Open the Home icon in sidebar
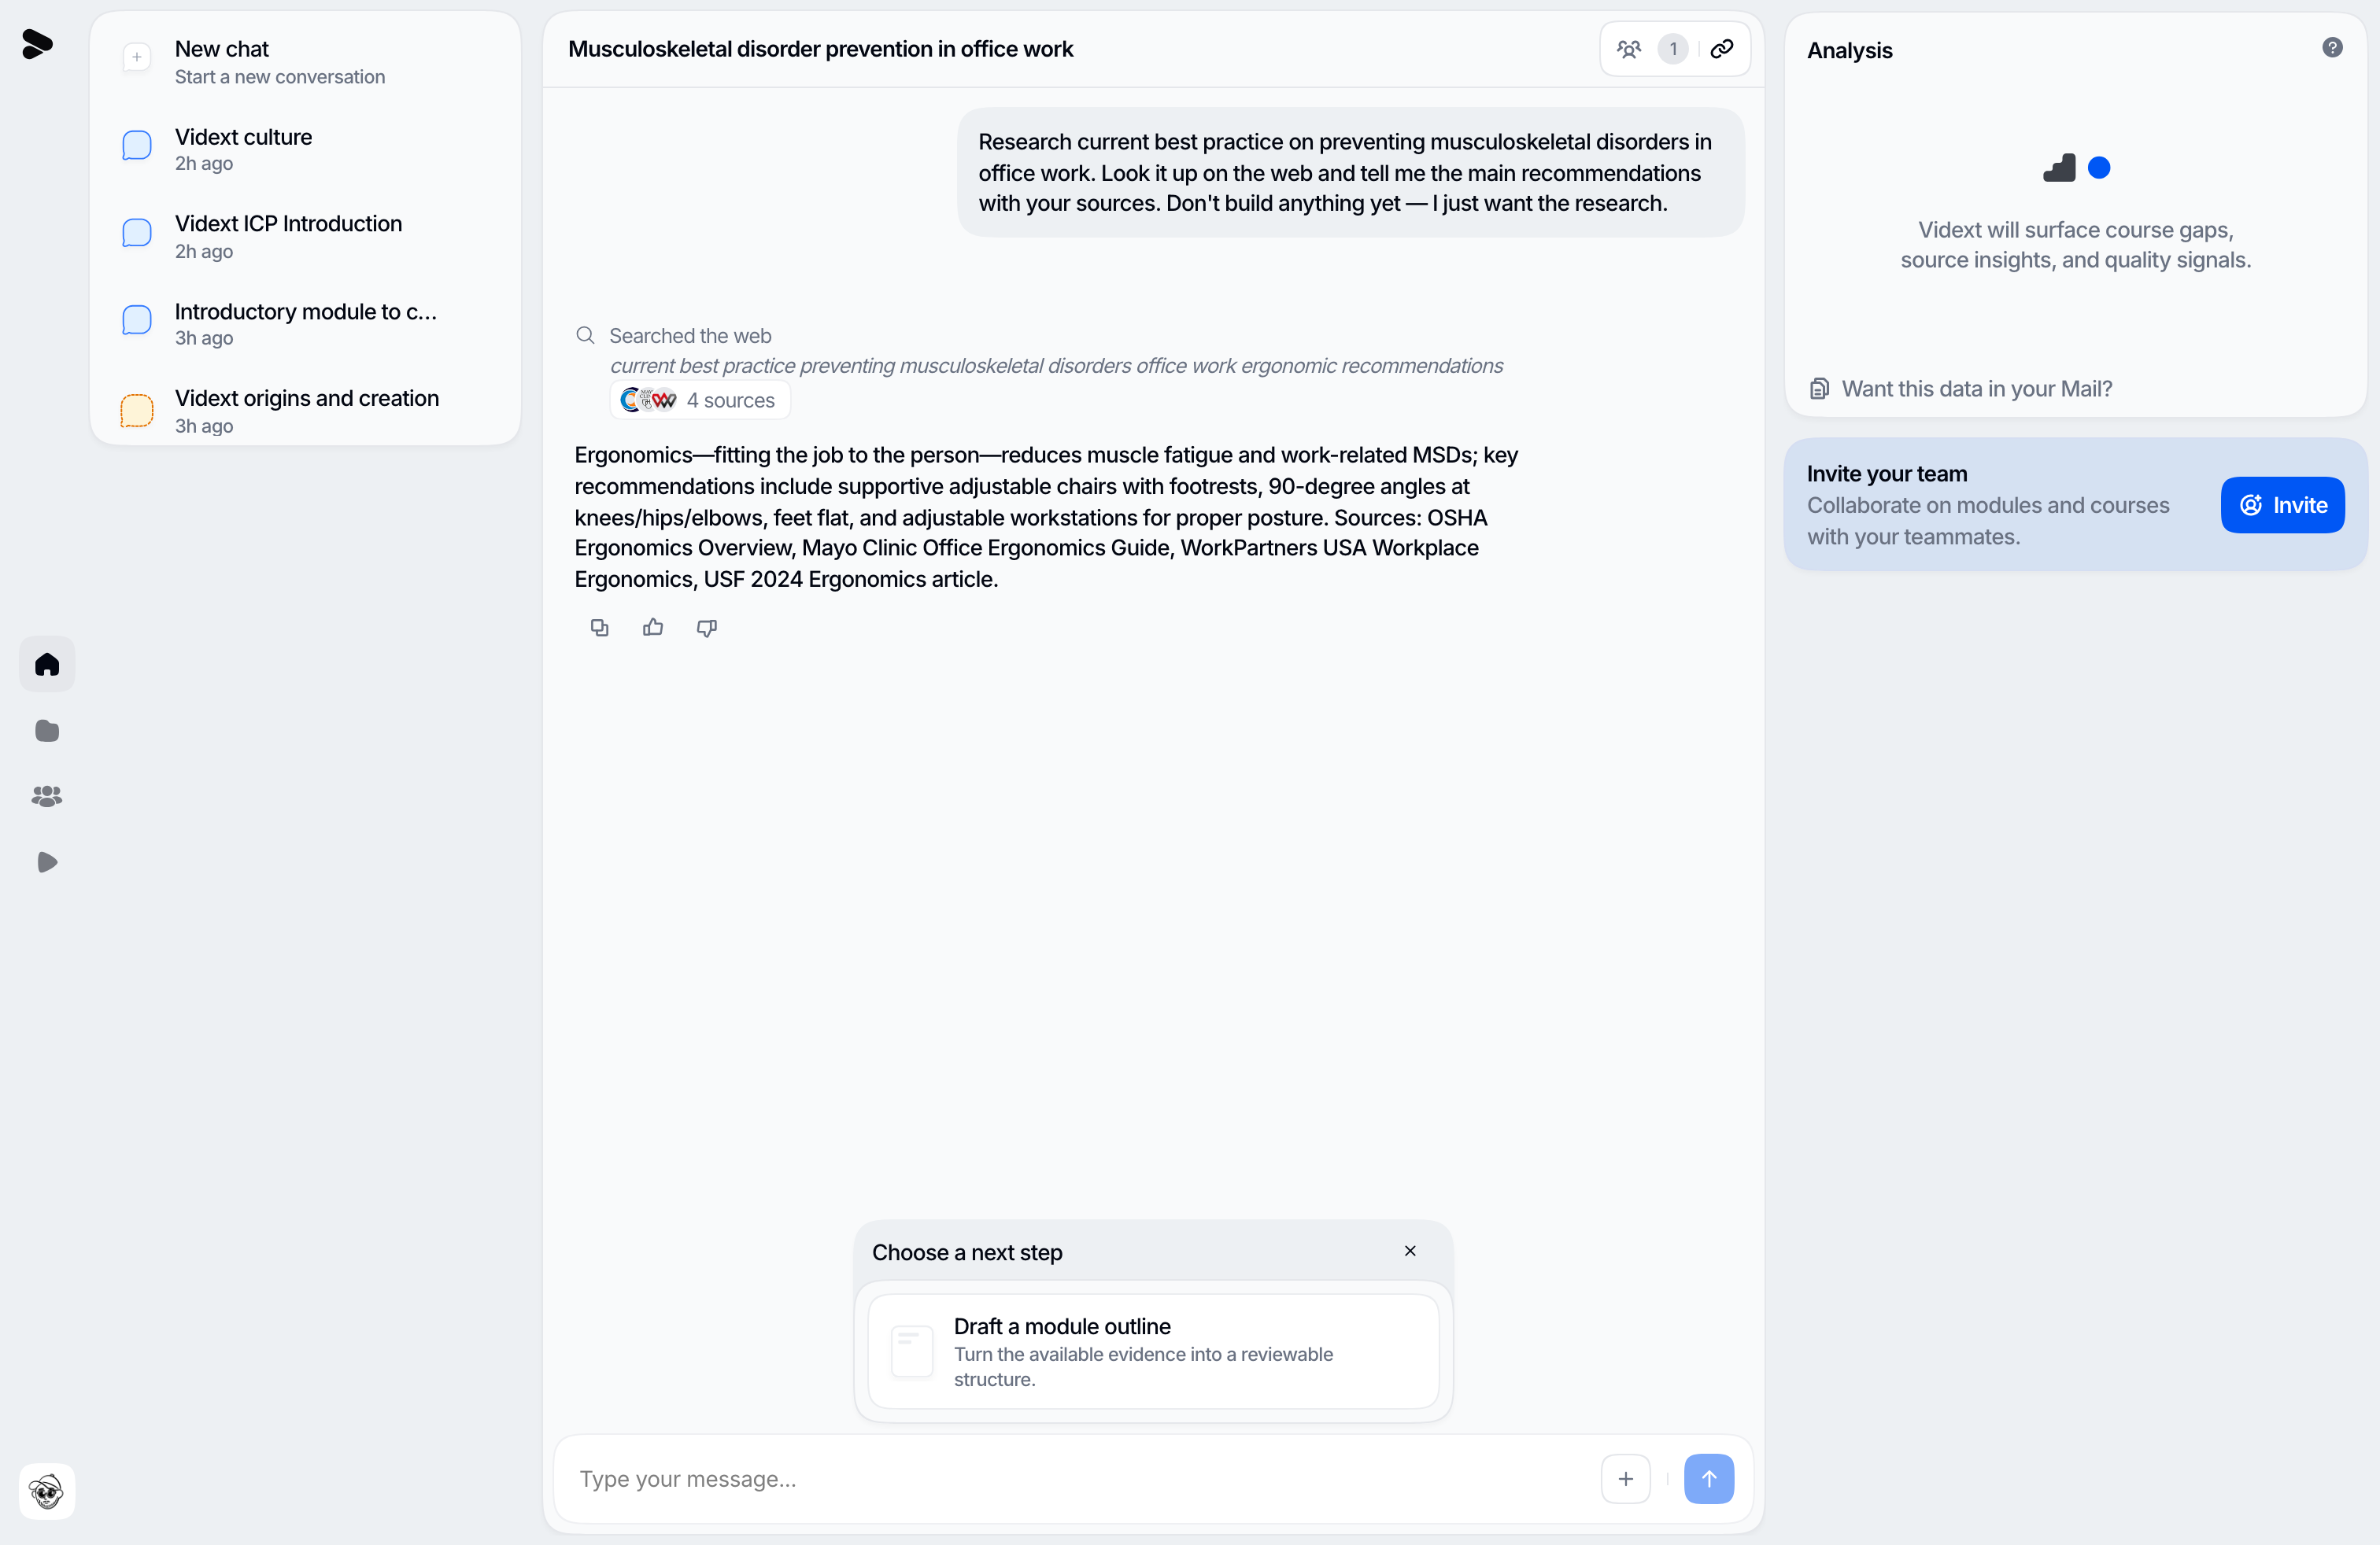This screenshot has width=2380, height=1545. [47, 665]
